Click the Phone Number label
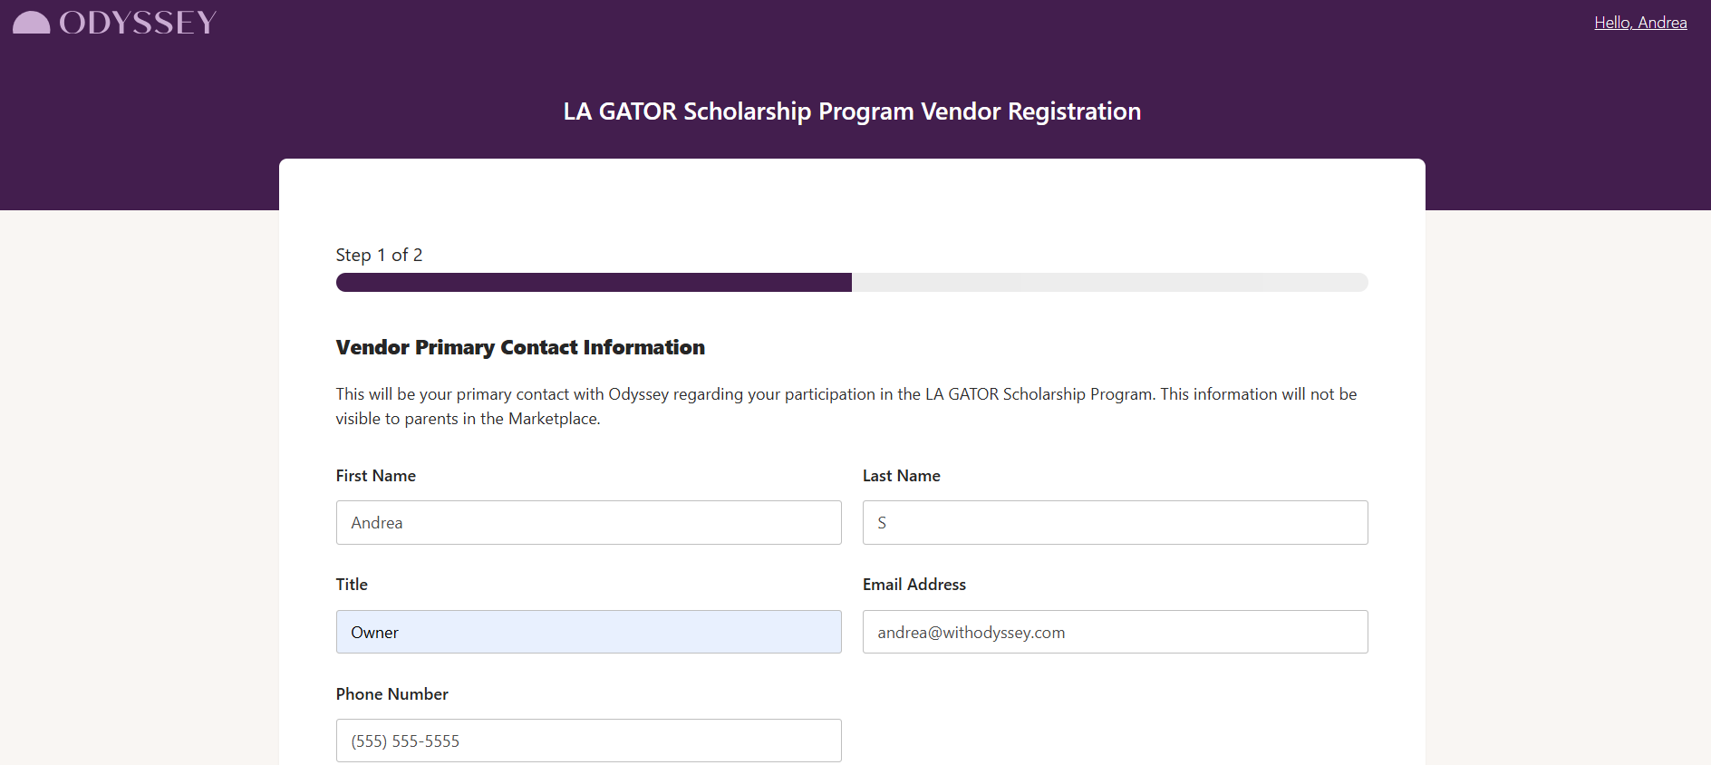The height and width of the screenshot is (765, 1711). pyautogui.click(x=391, y=694)
